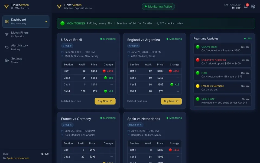Click the LIVE indicator in Real-time Updates

click(248, 39)
